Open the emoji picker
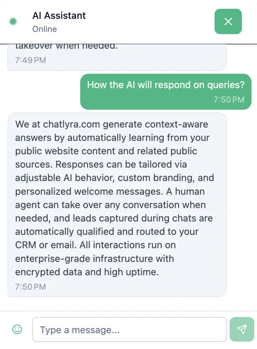This screenshot has height=349, width=257. 17,329
